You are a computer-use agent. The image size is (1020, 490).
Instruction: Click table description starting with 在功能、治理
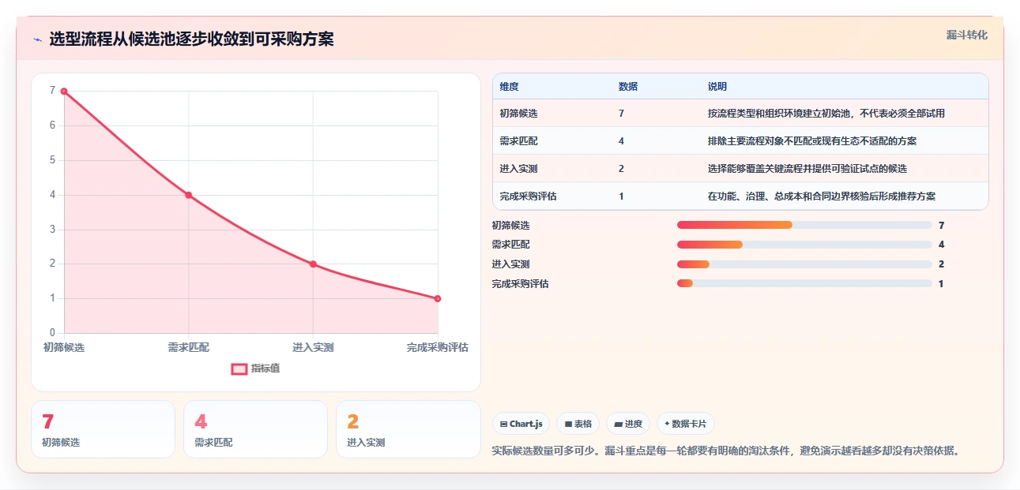point(822,196)
